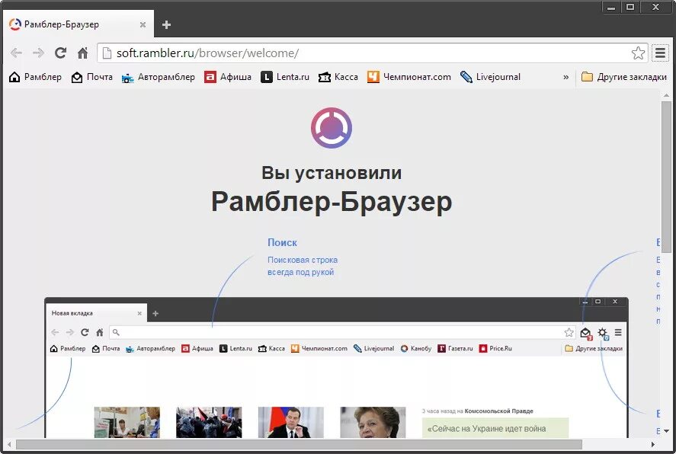The width and height of the screenshot is (676, 454).
Task: Bookmark this page with the star icon
Action: click(638, 53)
